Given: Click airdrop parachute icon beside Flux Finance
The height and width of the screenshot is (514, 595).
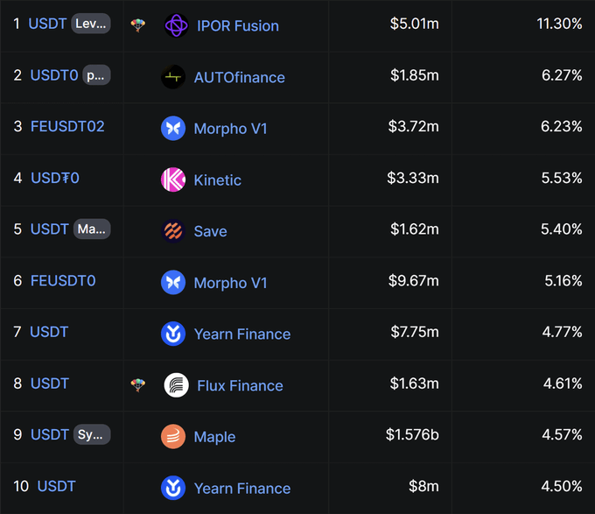Looking at the screenshot, I should [x=137, y=385].
